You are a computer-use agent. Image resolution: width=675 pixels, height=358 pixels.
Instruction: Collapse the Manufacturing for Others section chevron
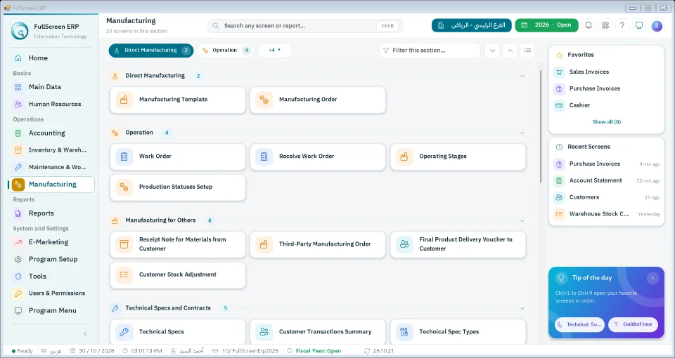point(522,221)
